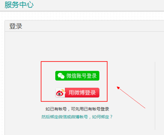Click the top edge of red highlight box
The height and width of the screenshot is (135, 164).
point(74,61)
